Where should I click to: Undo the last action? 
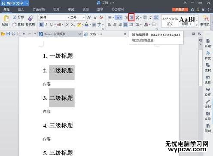(x=24, y=34)
